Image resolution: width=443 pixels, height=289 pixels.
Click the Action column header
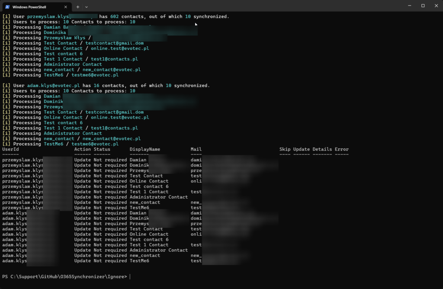point(82,149)
